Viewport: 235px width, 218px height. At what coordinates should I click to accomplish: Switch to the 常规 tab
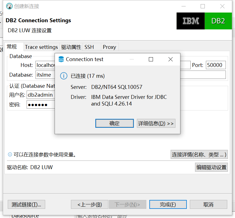14,47
